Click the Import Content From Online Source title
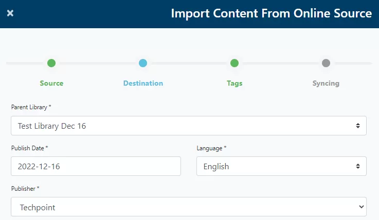This screenshot has width=379, height=220. tap(271, 13)
